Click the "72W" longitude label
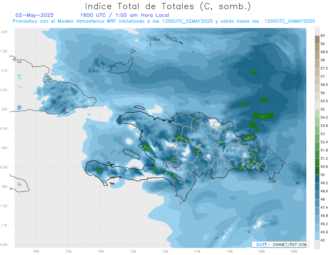This screenshot has width=330, height=255. point(165,251)
